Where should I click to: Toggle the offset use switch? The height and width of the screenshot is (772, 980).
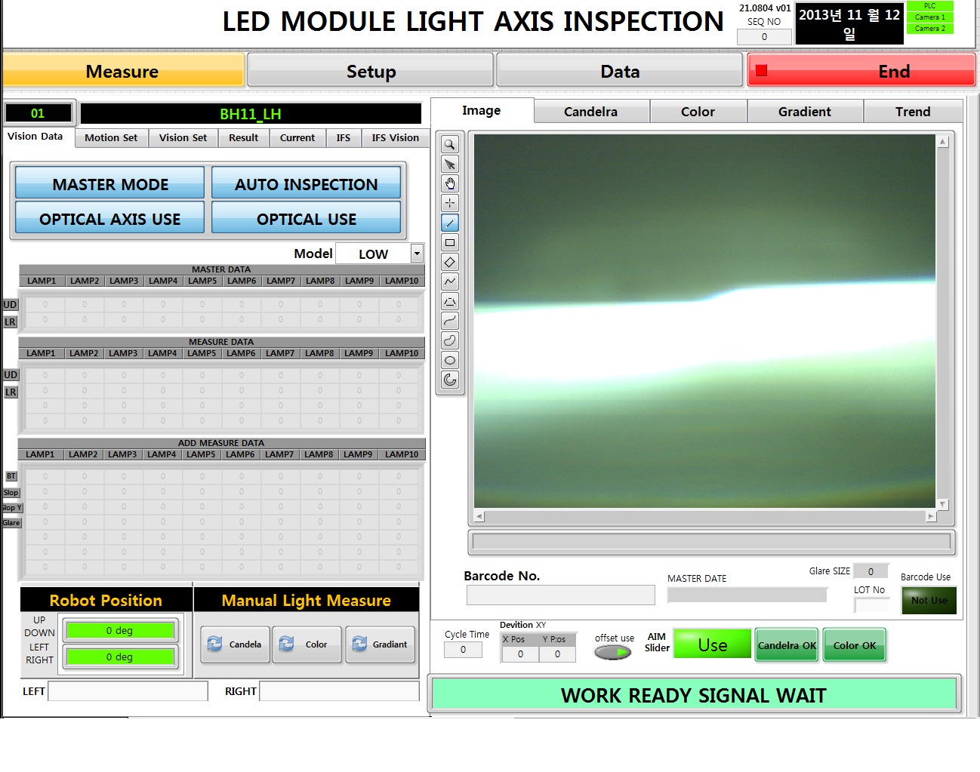(612, 653)
